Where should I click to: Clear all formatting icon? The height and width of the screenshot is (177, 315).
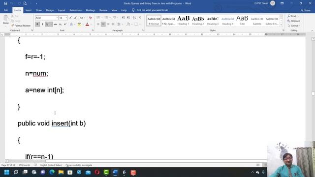(91, 18)
